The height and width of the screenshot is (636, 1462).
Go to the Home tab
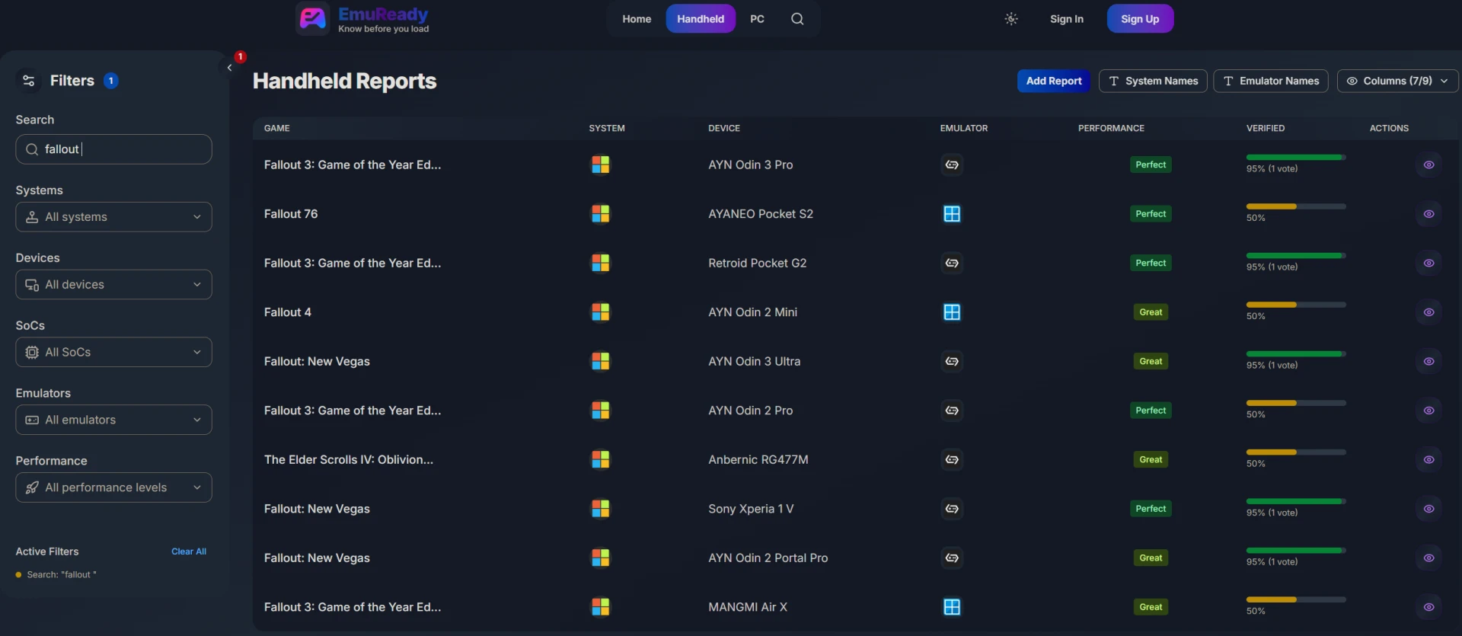click(x=636, y=19)
